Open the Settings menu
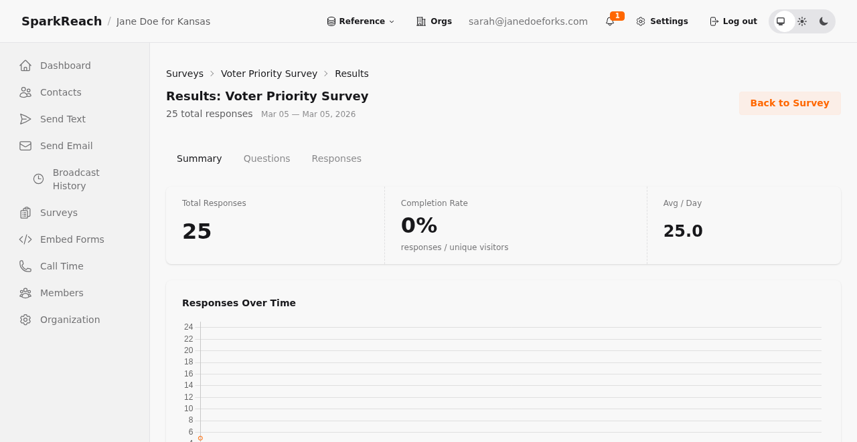Screen dimensions: 857x442 661,21
